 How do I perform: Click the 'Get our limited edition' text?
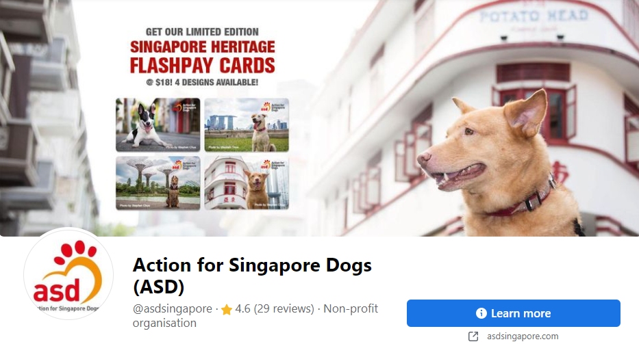tap(202, 31)
